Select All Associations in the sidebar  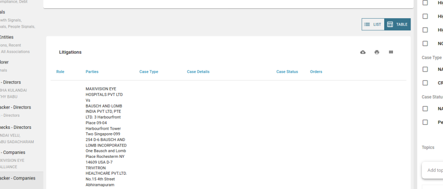pos(15,52)
